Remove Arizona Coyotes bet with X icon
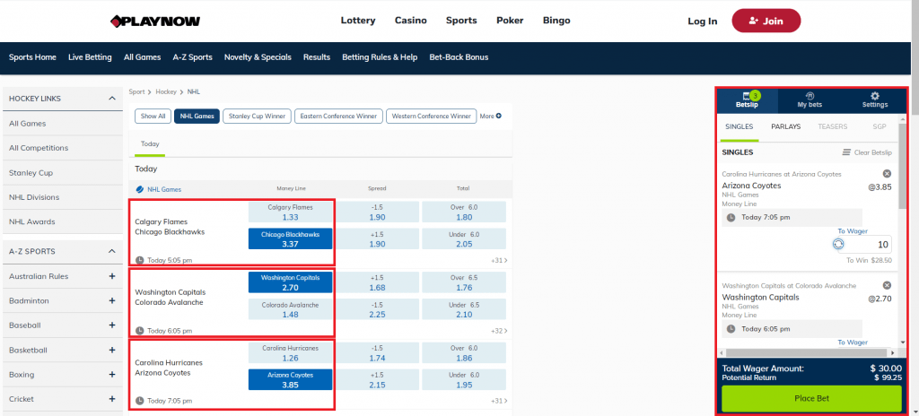This screenshot has height=416, width=919. click(x=887, y=174)
